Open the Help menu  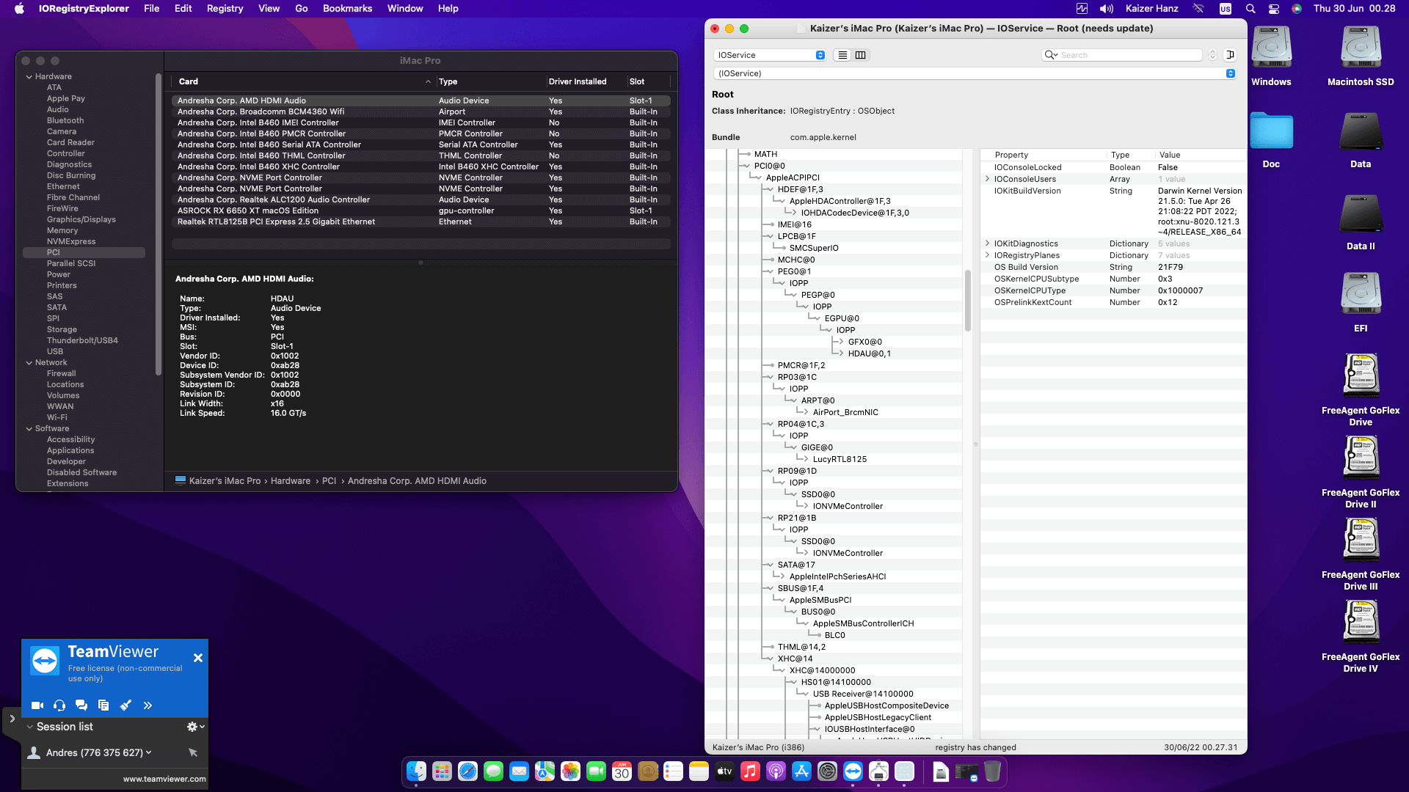[448, 9]
